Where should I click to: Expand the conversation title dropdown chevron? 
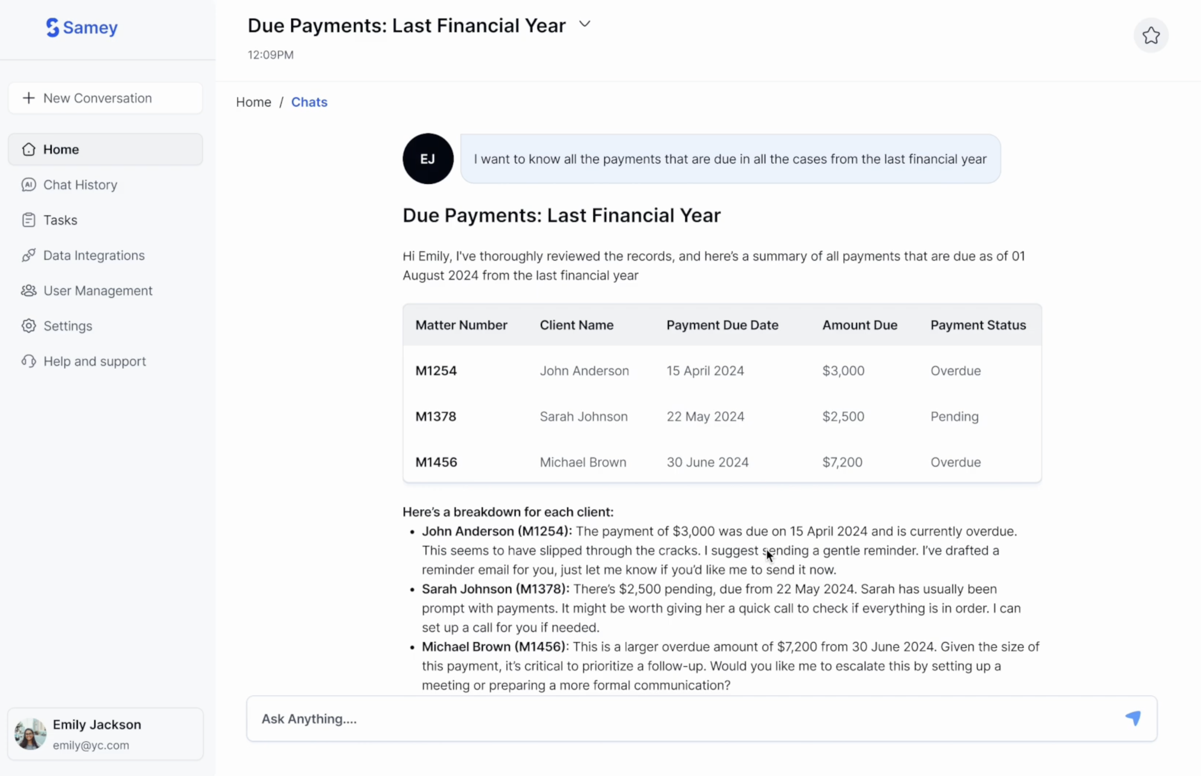pos(585,24)
